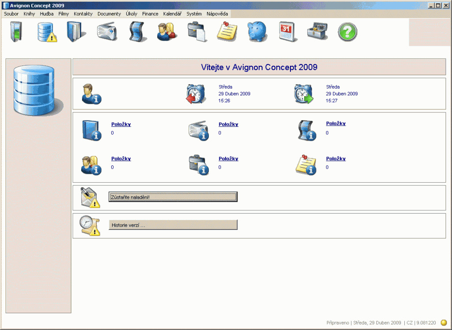Click the green question mark help icon
Image resolution: width=452 pixels, height=330 pixels.
[x=347, y=32]
